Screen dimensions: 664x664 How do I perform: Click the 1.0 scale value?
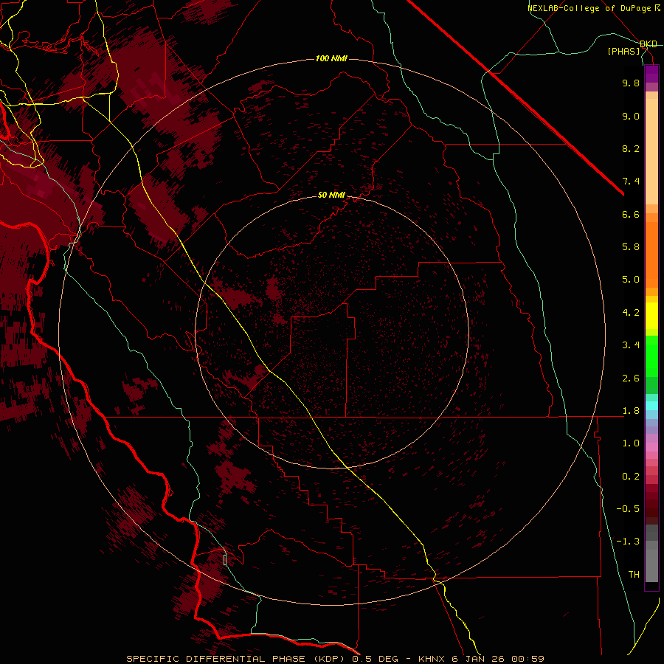click(x=631, y=443)
